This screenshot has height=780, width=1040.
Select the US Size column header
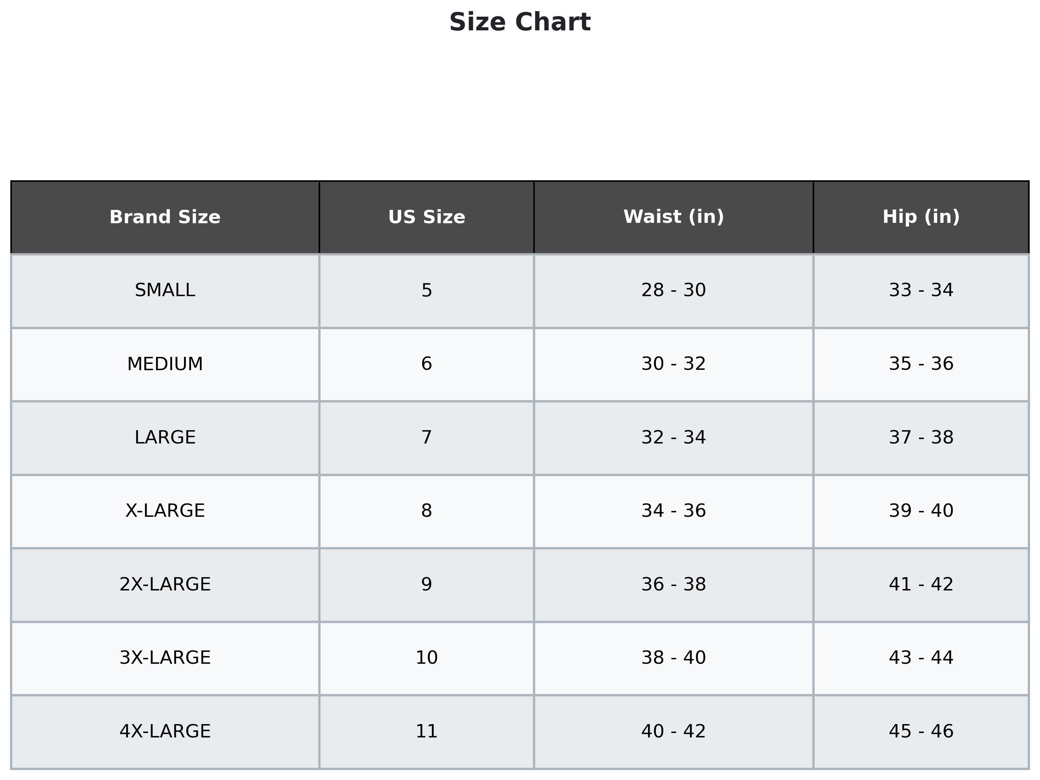pos(426,217)
